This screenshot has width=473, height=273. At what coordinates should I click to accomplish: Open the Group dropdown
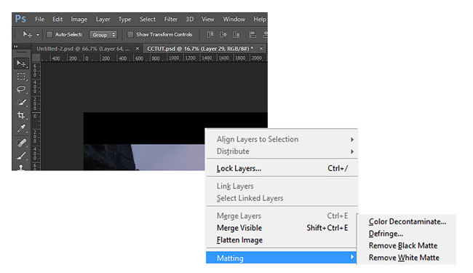click(103, 35)
